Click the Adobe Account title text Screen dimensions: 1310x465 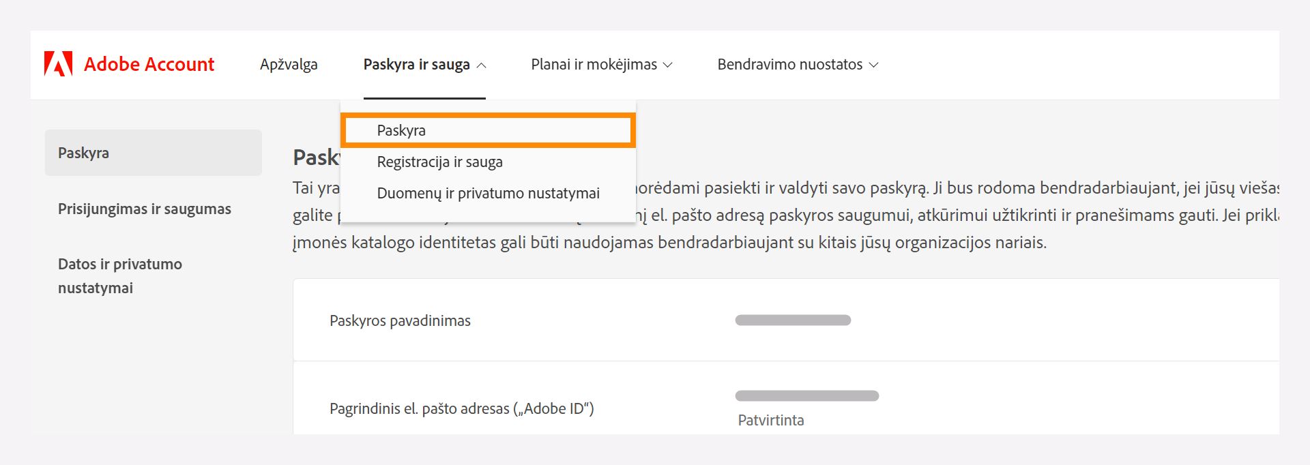[148, 64]
